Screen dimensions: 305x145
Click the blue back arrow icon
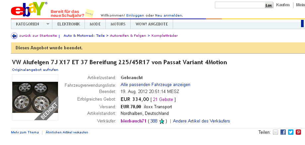coord(14,36)
